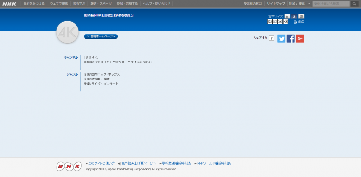Click the Copyright NHK footer text

[131, 169]
